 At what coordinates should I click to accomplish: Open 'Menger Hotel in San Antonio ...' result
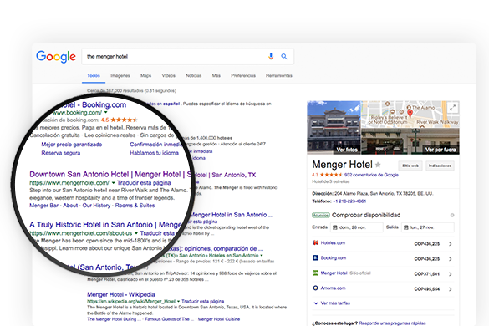(232, 215)
